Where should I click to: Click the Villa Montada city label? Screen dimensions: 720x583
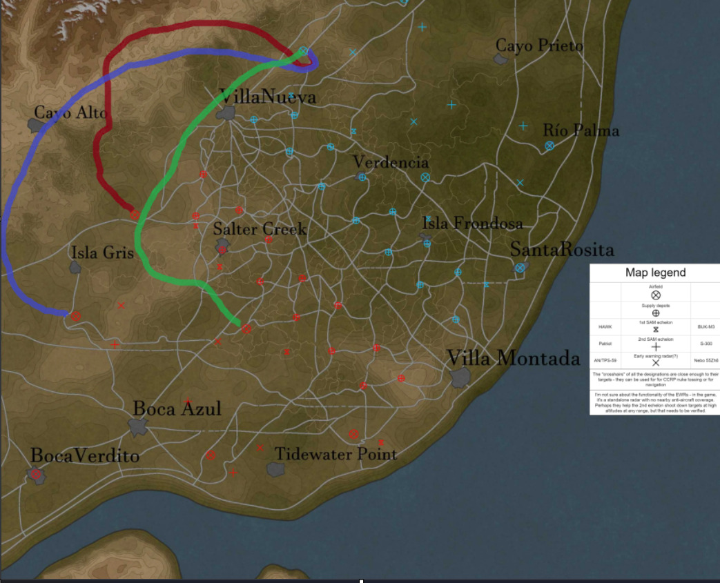513,359
